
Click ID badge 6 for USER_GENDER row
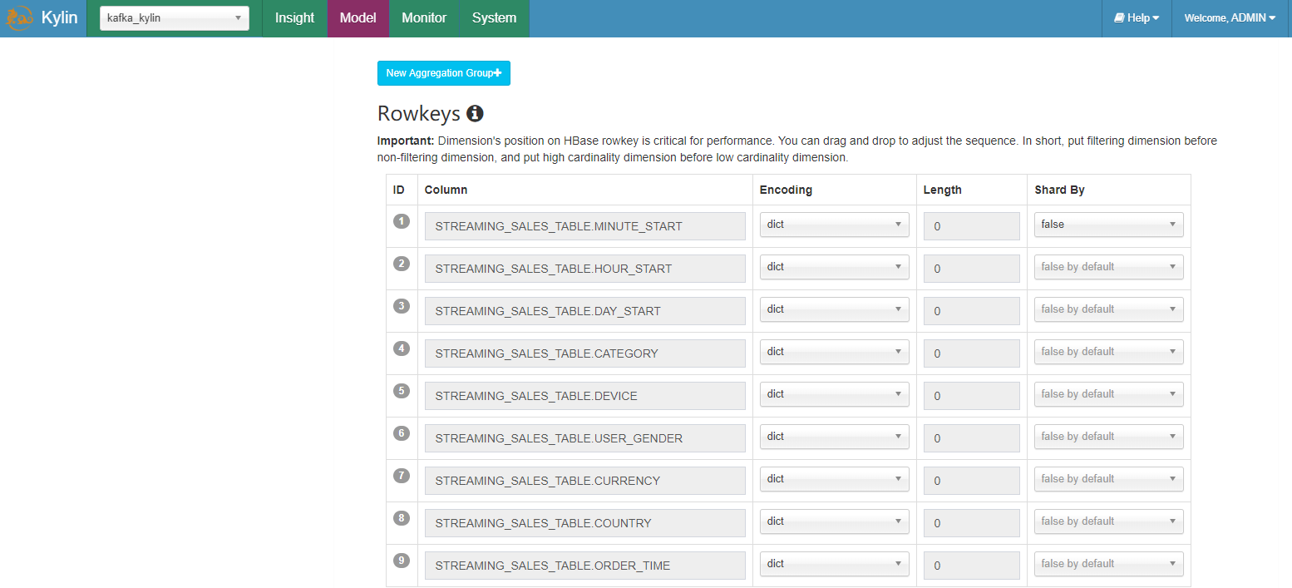[x=402, y=433]
